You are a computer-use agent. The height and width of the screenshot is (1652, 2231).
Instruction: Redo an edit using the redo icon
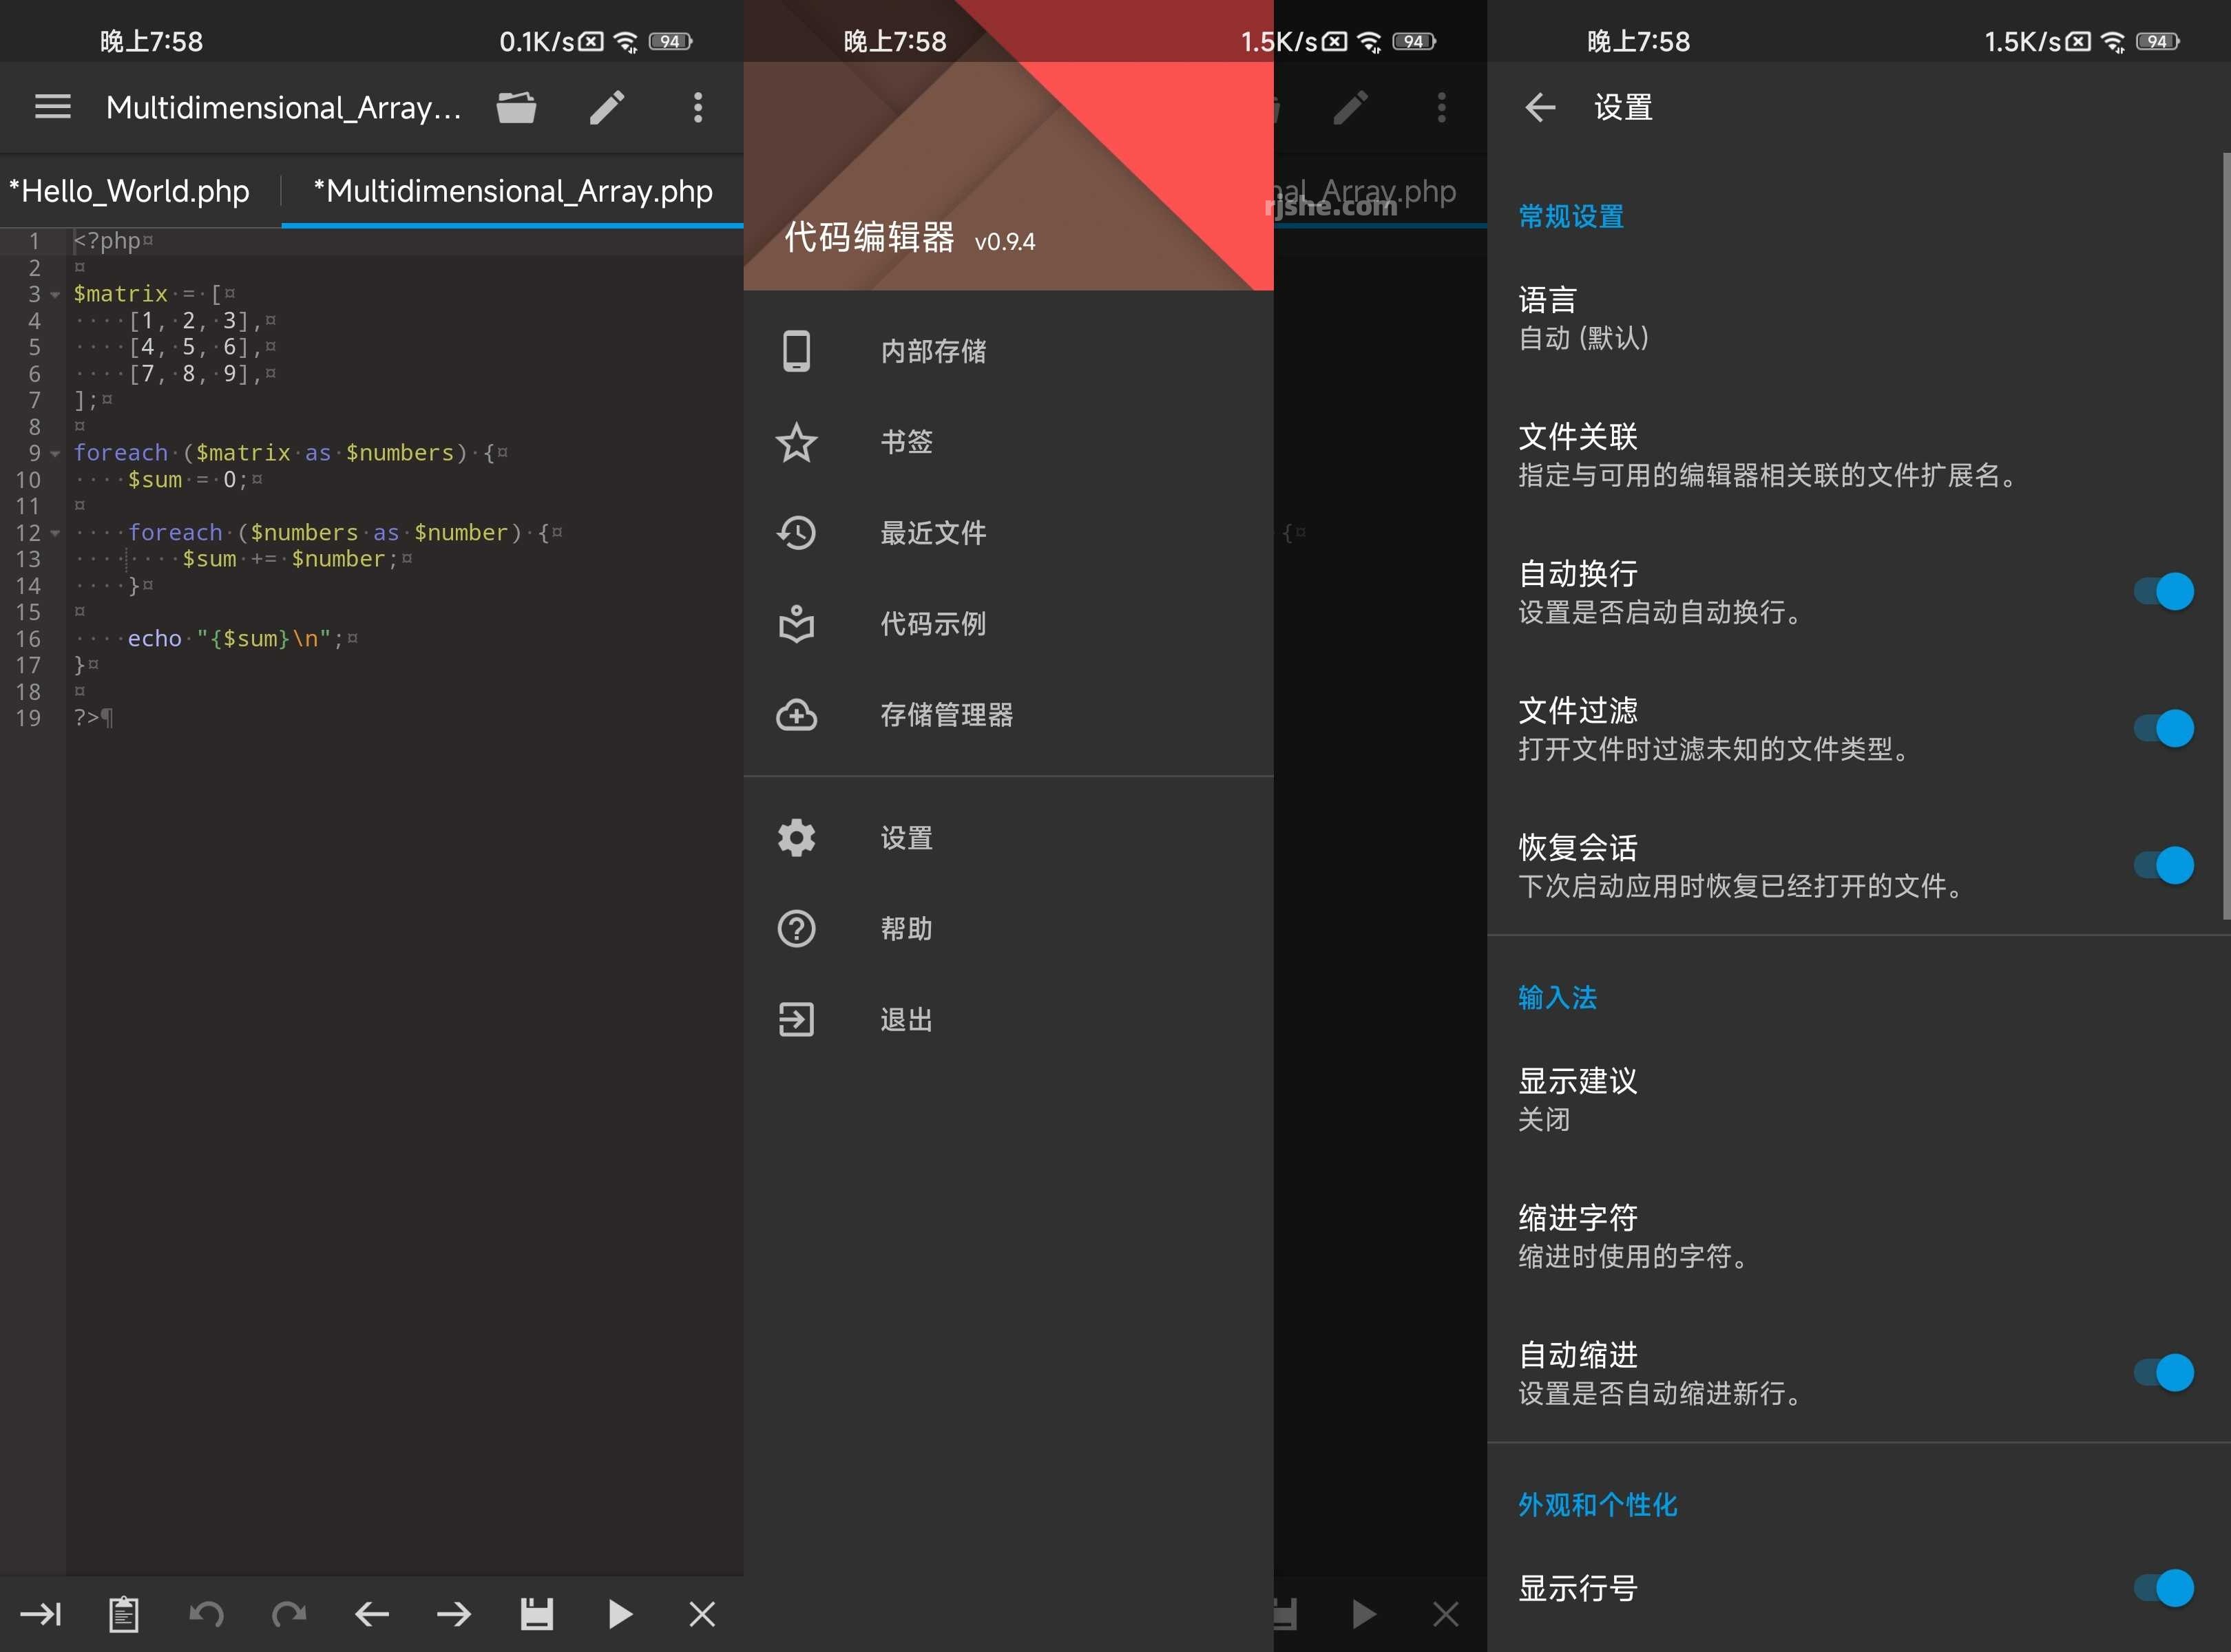click(x=289, y=1613)
